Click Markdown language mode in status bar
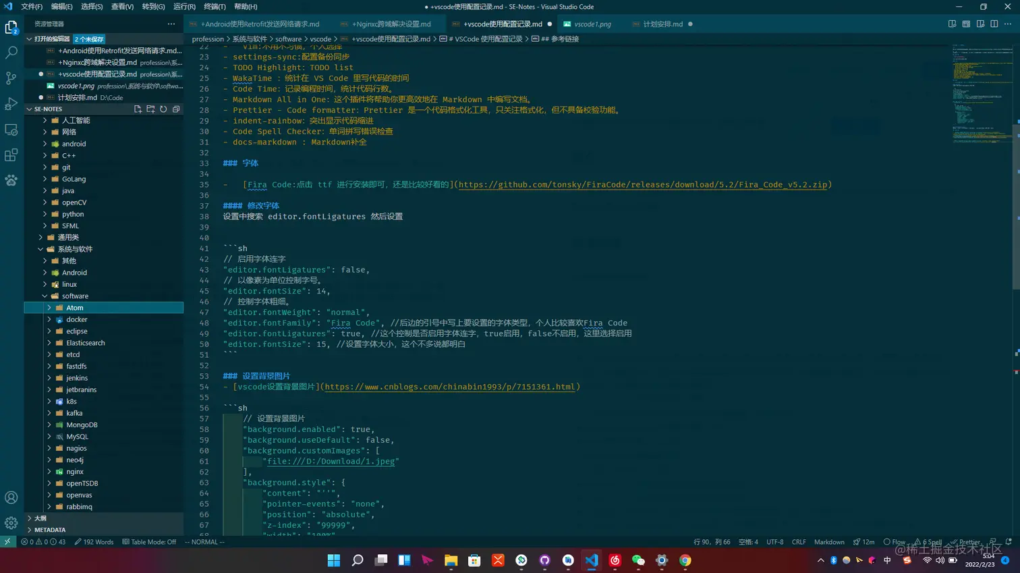This screenshot has width=1020, height=573. click(829, 542)
